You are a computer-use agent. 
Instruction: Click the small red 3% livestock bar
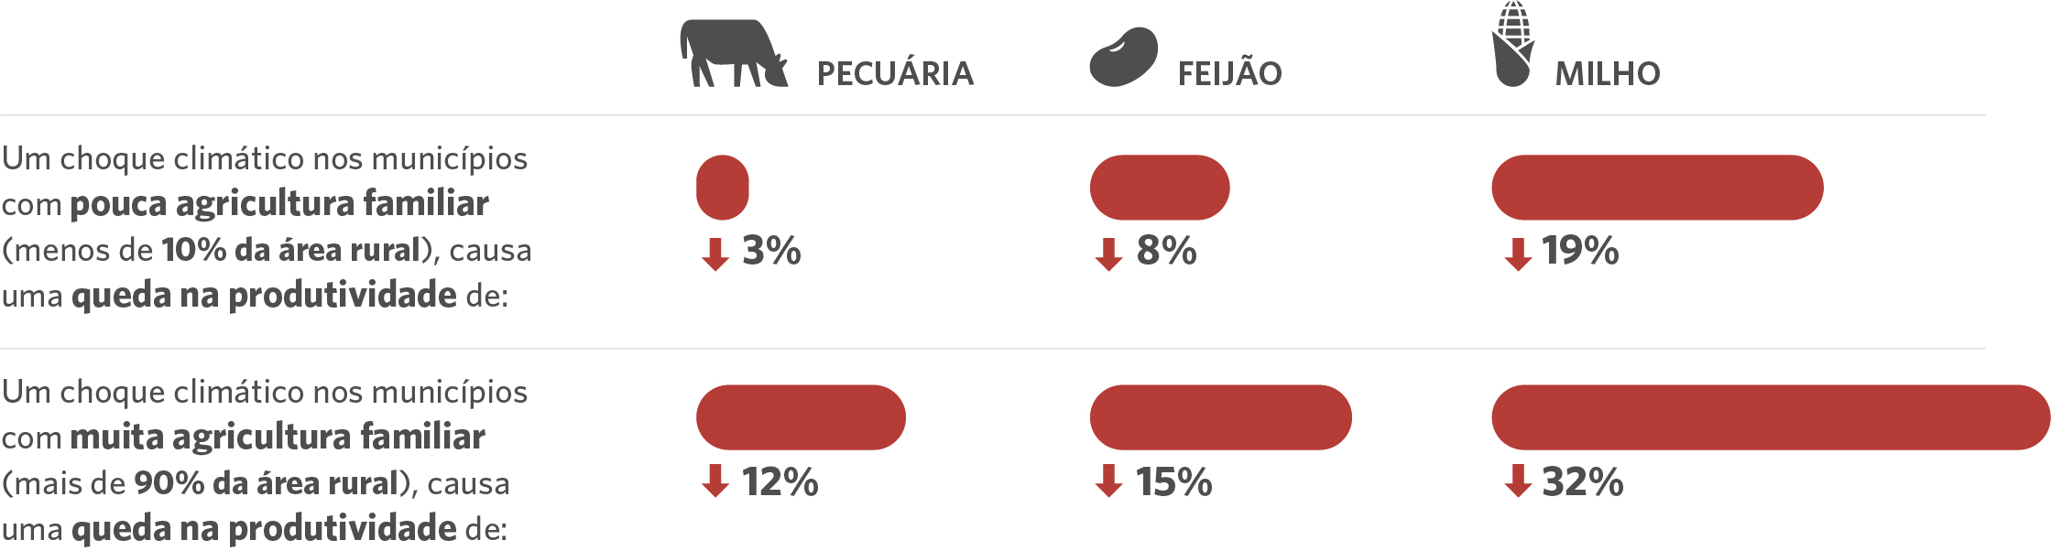point(723,188)
